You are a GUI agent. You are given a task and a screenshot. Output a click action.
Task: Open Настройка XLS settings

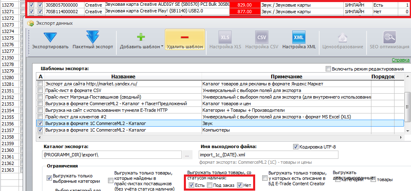(225, 40)
